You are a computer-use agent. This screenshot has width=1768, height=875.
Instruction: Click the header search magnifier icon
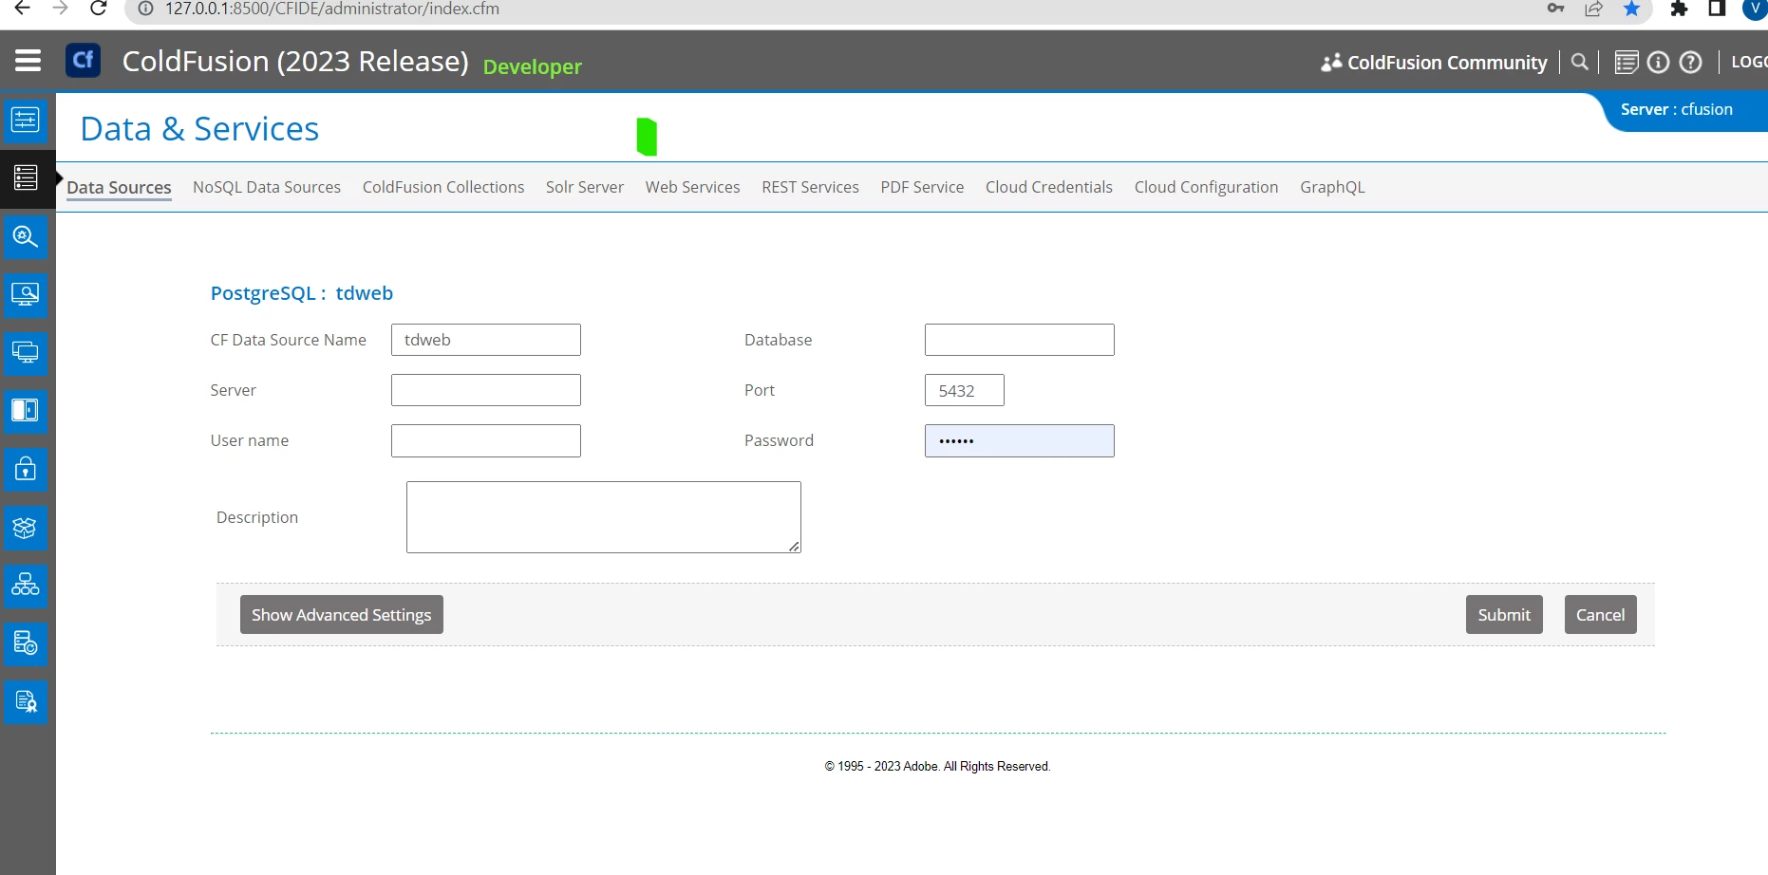[1580, 62]
